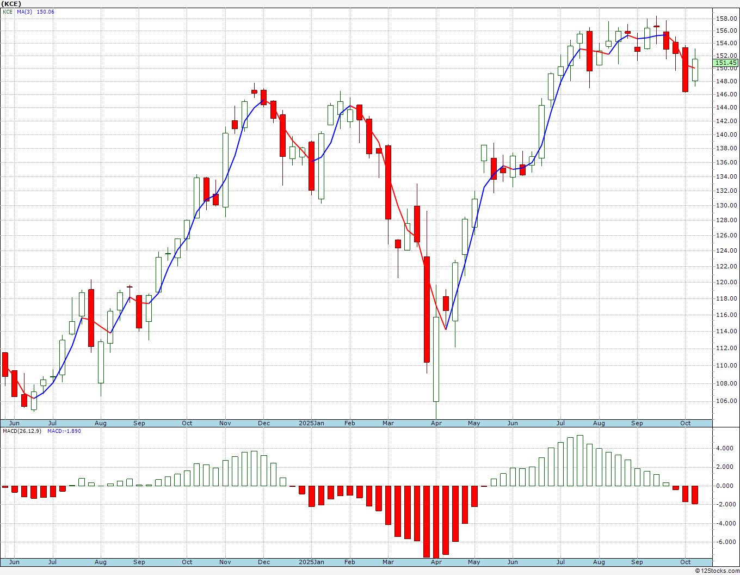
Task: Click the 154.00 price axis label
Action: coord(727,43)
